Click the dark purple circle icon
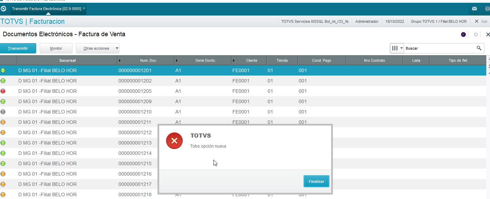The image size is (490, 199). [x=463, y=34]
